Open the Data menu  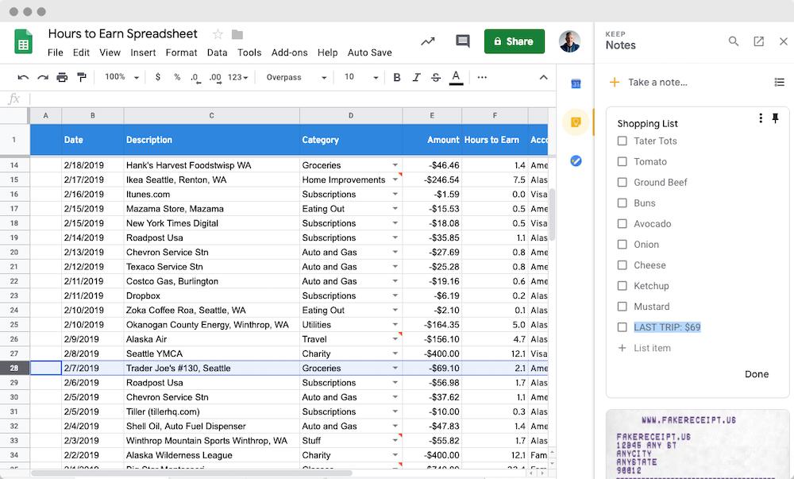(217, 52)
